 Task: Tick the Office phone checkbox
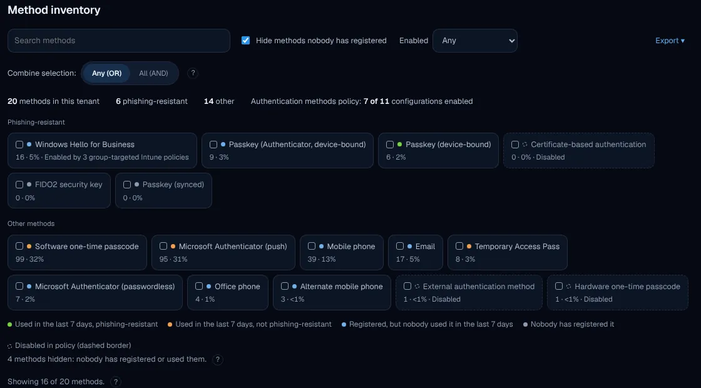click(199, 286)
